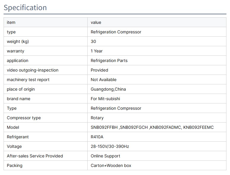Click the Specification heading
230x175 pixels.
pyautogui.click(x=25, y=7)
